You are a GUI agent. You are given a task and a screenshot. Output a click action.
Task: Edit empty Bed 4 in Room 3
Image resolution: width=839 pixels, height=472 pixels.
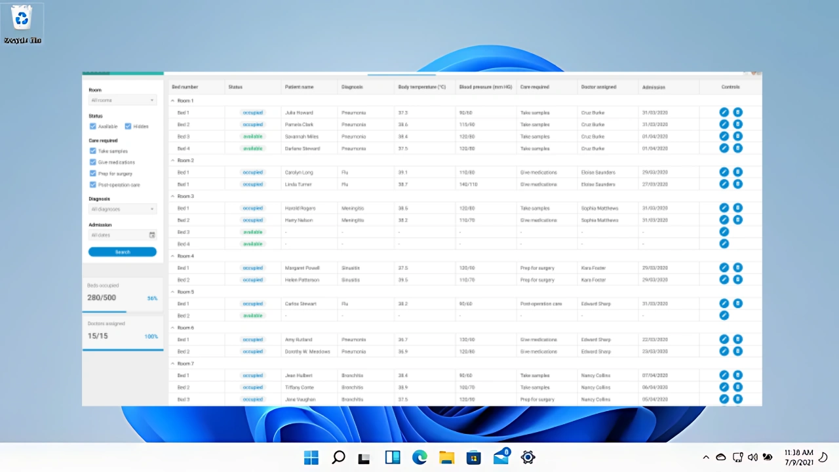pos(724,244)
